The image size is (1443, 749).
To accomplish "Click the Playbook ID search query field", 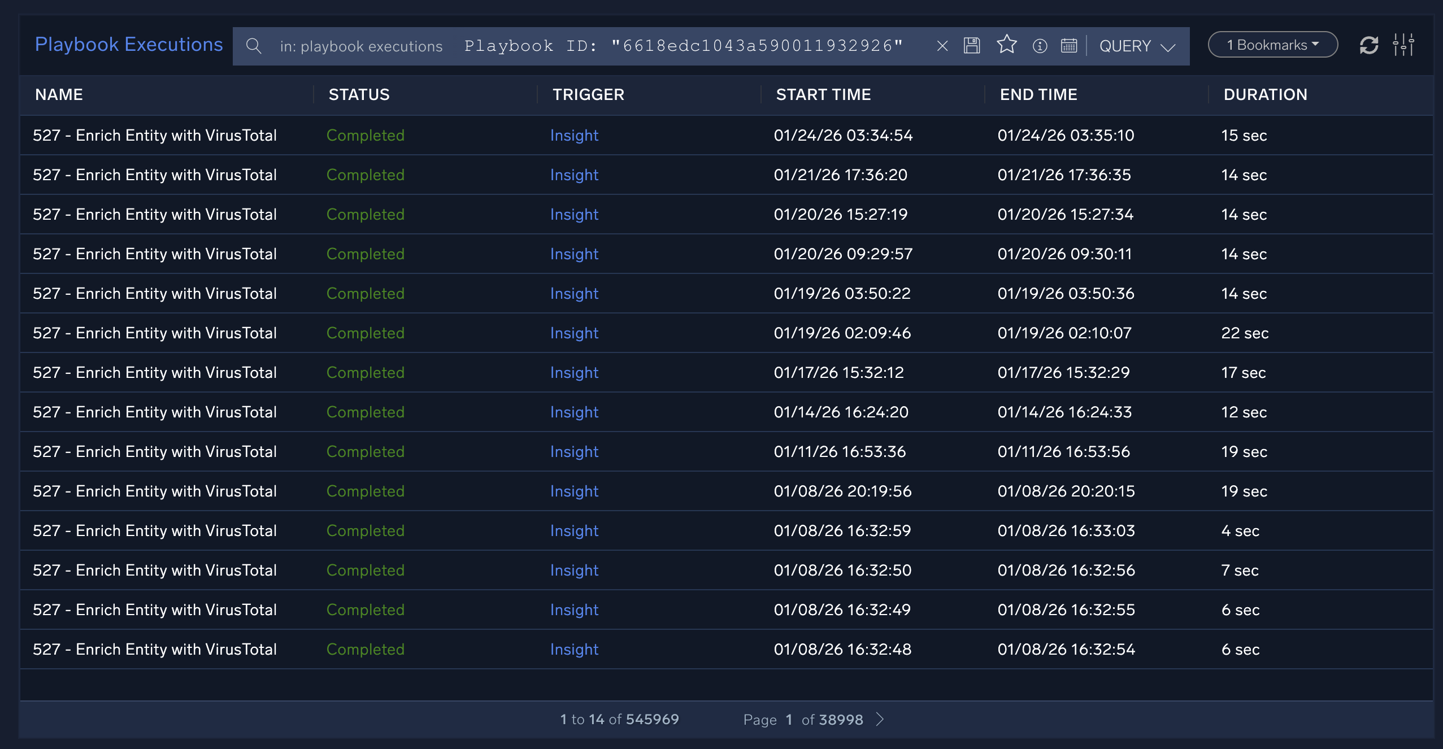I will [x=684, y=46].
